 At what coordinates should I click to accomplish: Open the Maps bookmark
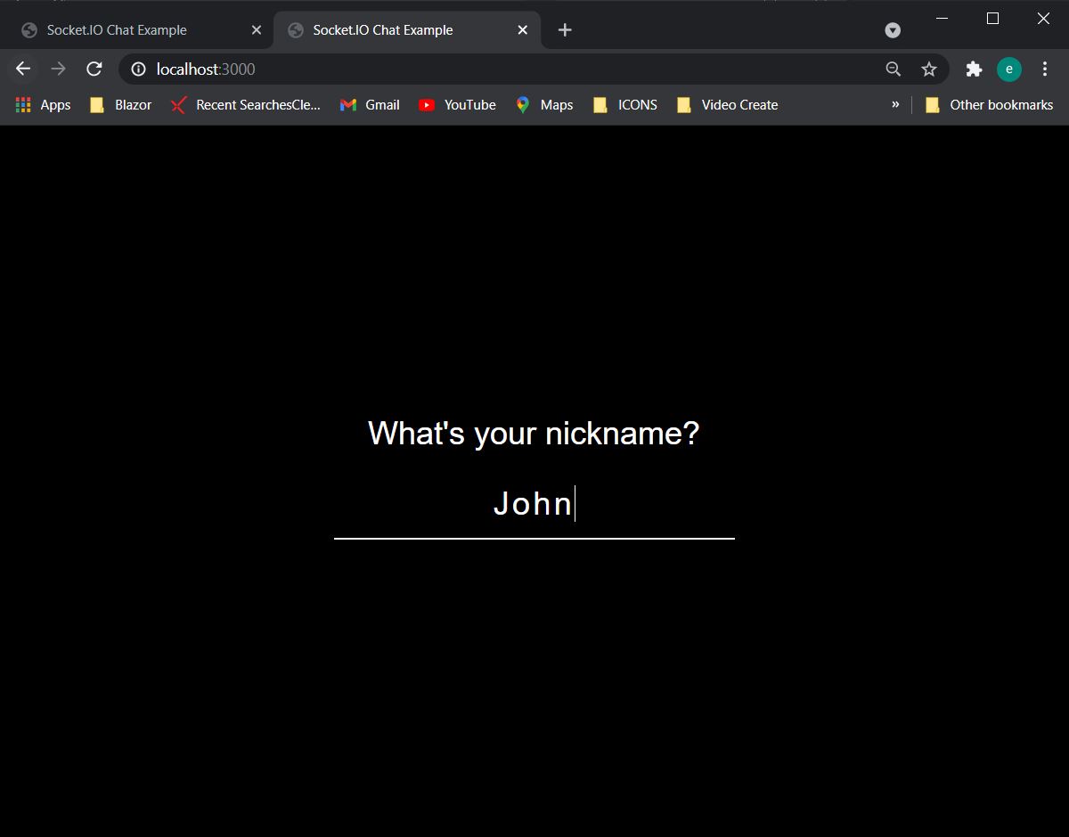coord(544,104)
